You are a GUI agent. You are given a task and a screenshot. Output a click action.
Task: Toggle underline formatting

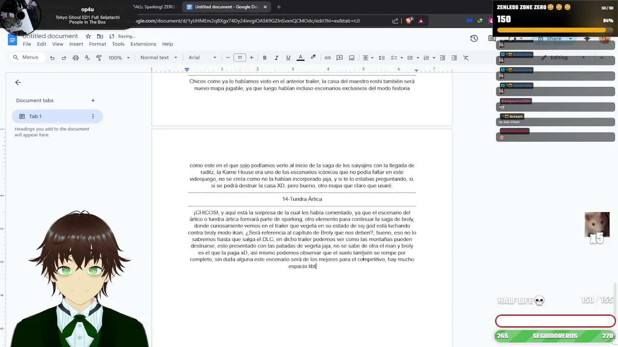click(288, 58)
